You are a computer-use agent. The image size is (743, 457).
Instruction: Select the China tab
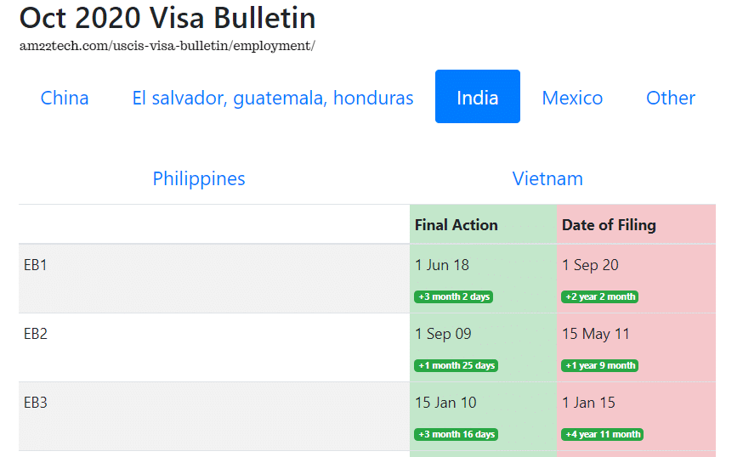pos(65,98)
